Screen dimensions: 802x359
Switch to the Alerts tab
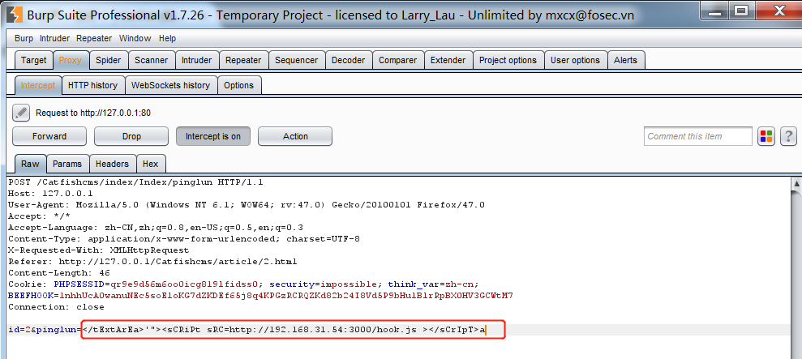coord(625,60)
